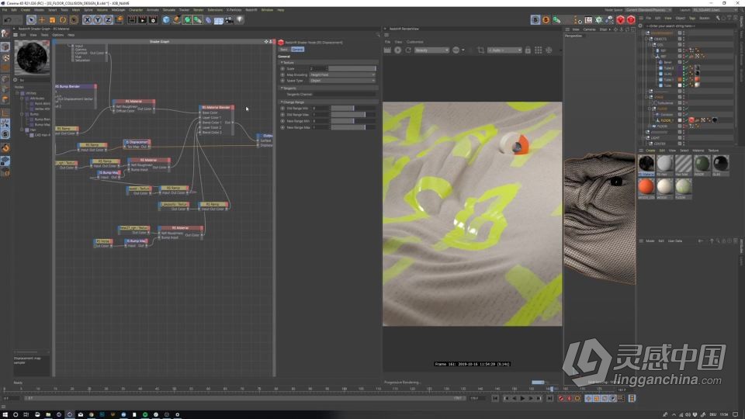Screen dimensions: 745x419
Task: Open the Render menu in main menu bar
Action: 199,9
